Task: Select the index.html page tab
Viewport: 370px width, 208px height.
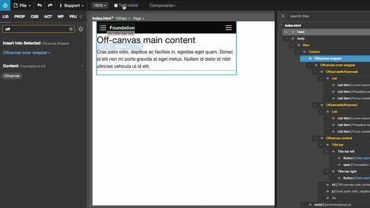Action: click(x=103, y=18)
